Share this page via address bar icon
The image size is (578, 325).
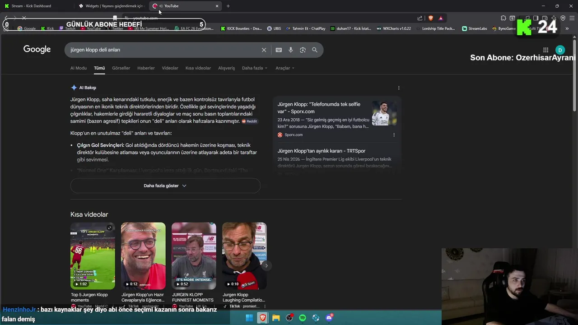pyautogui.click(x=420, y=18)
